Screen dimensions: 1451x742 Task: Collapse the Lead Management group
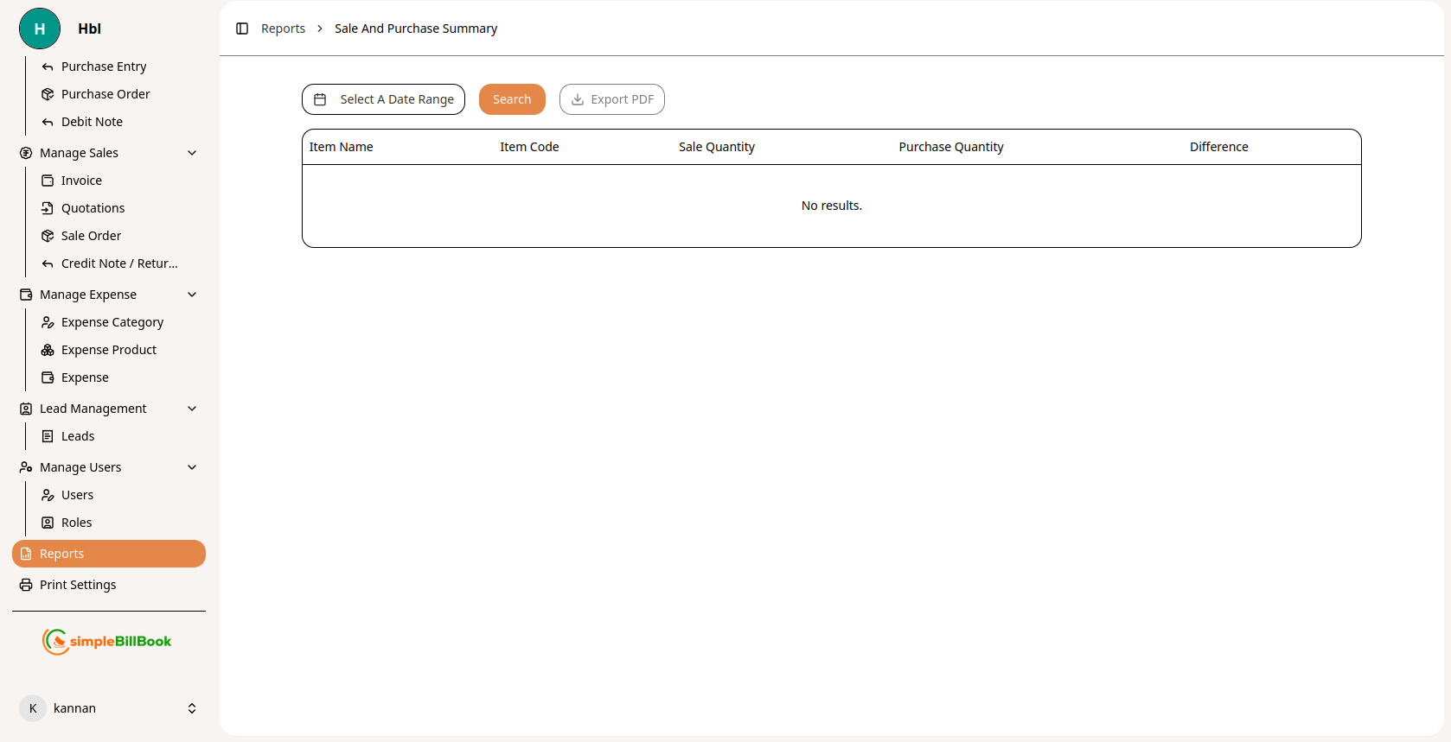[x=192, y=409]
